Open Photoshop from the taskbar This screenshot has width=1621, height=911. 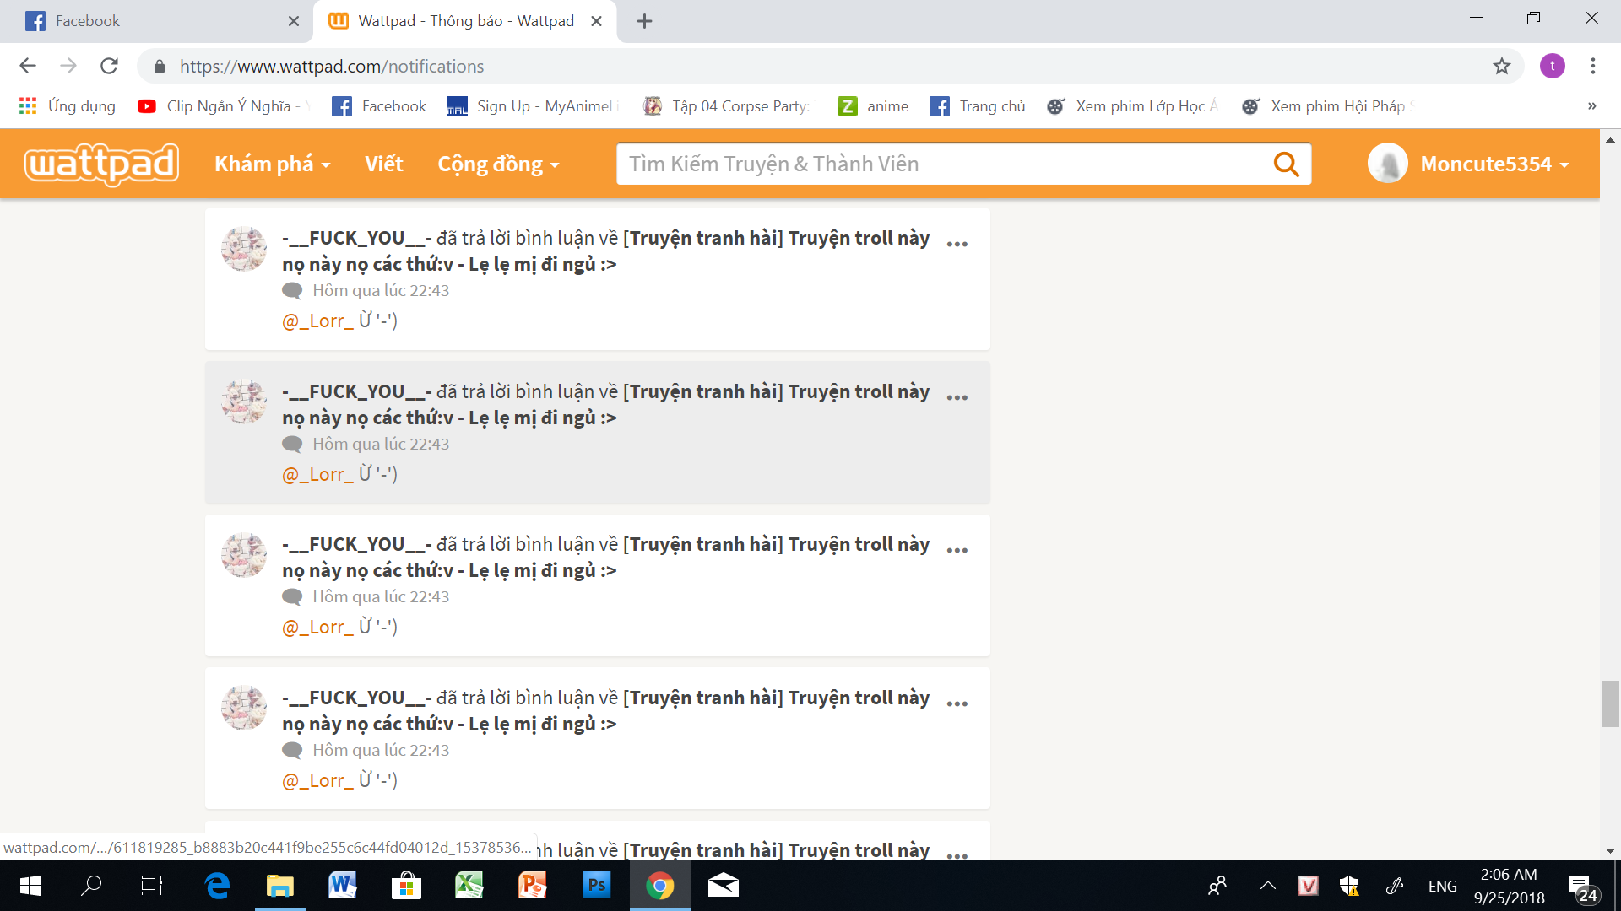pyautogui.click(x=596, y=886)
